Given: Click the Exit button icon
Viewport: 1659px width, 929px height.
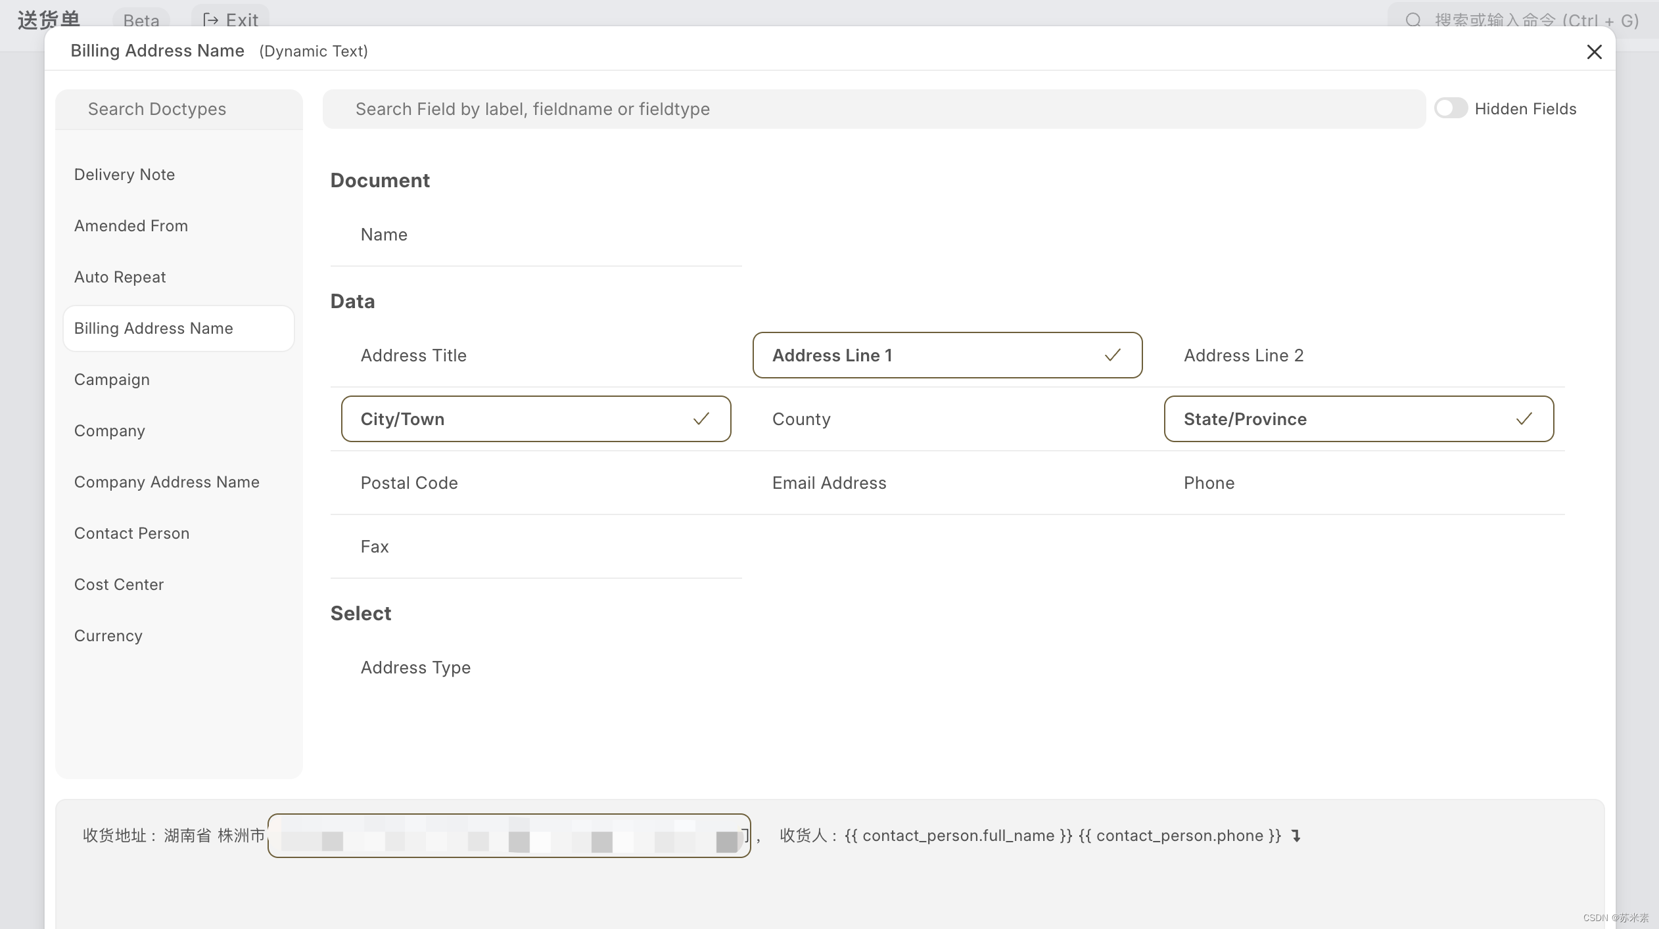Looking at the screenshot, I should point(210,20).
